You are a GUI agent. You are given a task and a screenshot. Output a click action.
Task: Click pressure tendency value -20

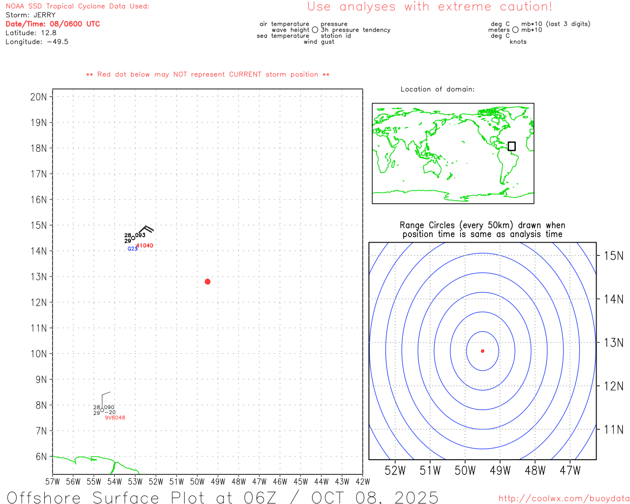pos(110,412)
